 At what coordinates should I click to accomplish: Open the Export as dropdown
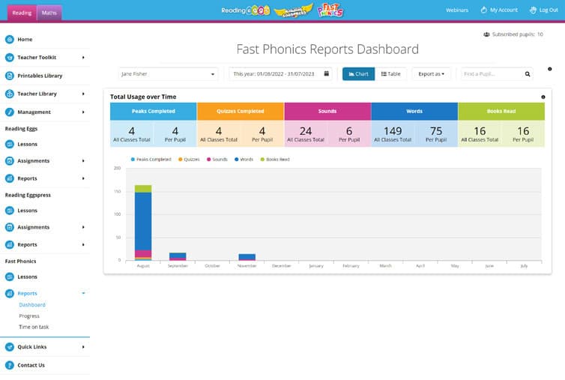pos(432,74)
